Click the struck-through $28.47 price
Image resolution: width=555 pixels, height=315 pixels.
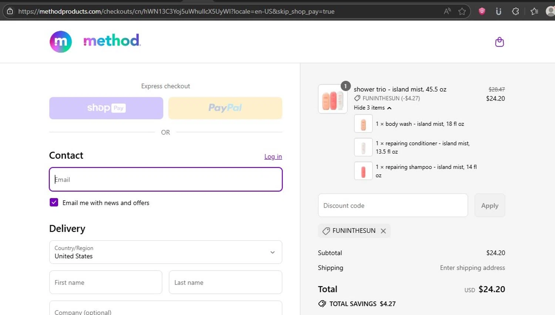click(x=497, y=89)
